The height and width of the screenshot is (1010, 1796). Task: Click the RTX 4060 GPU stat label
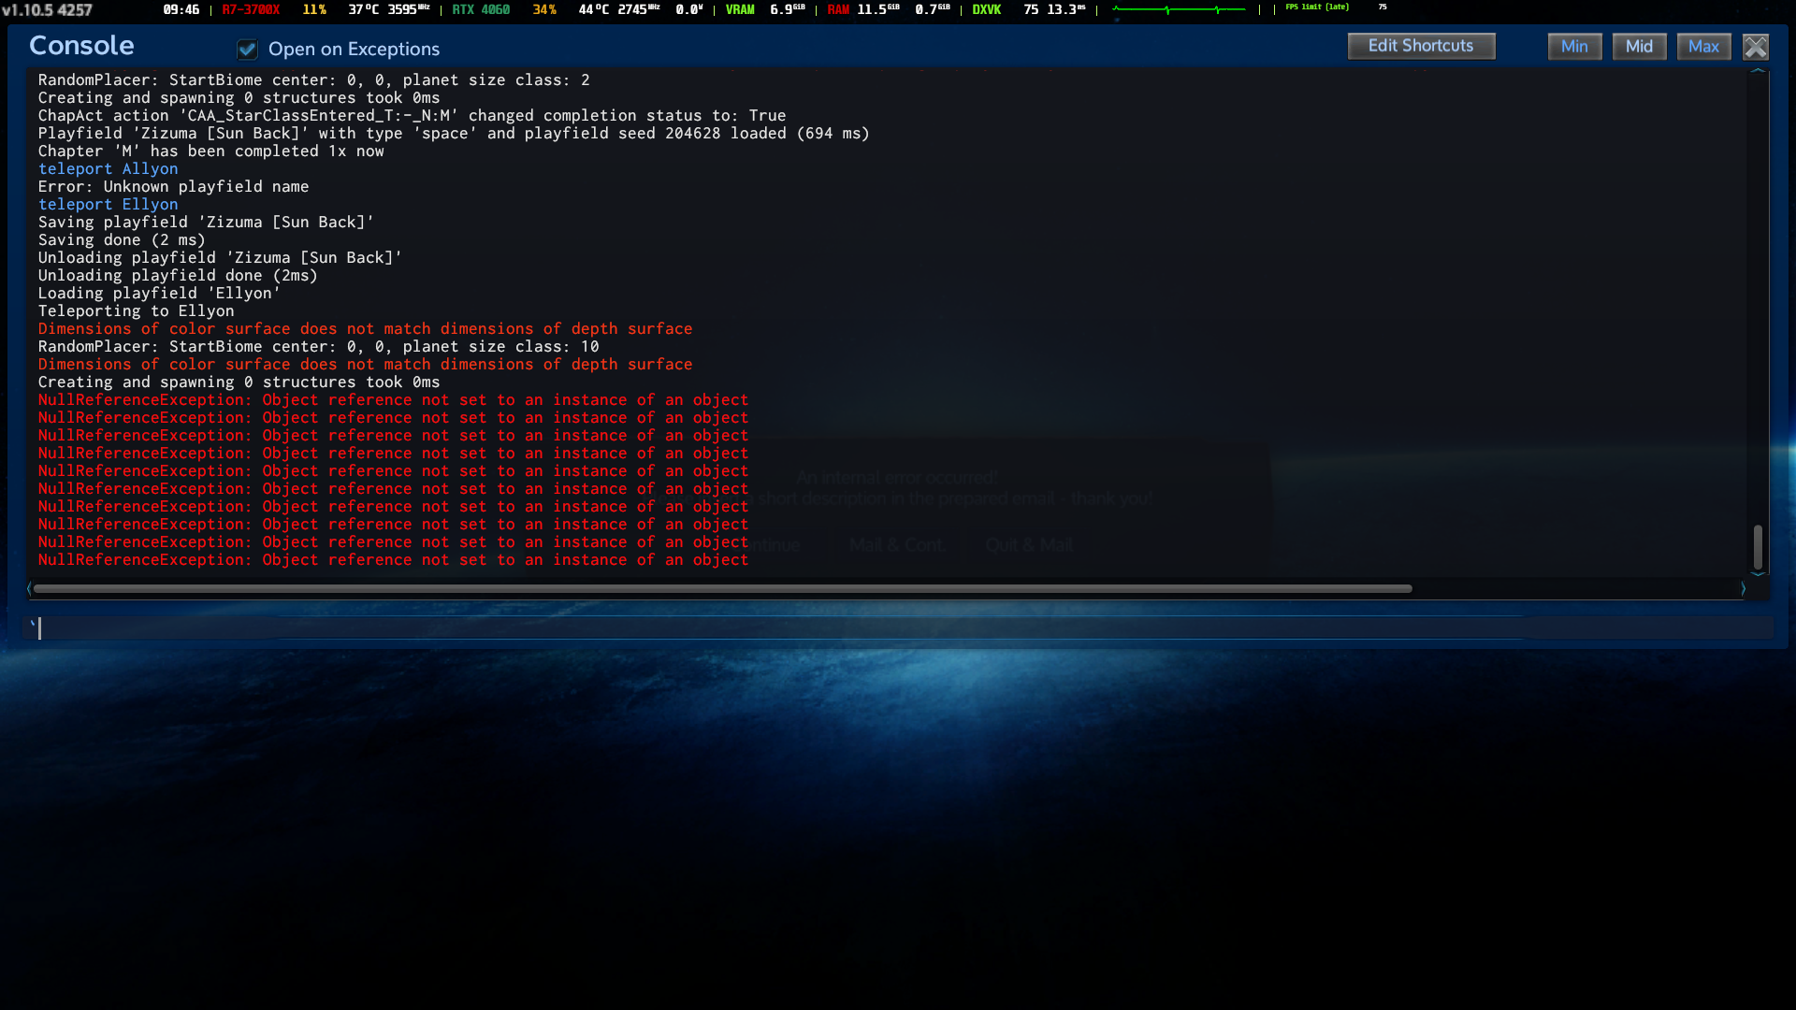coord(481,9)
